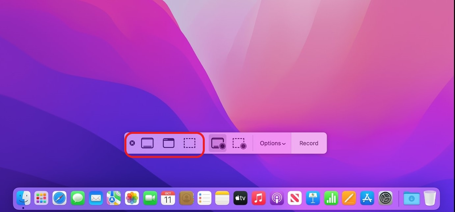Open Maps from the Dock
455x212 pixels.
coord(114,198)
